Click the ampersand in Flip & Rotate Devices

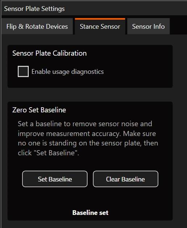click(21, 27)
